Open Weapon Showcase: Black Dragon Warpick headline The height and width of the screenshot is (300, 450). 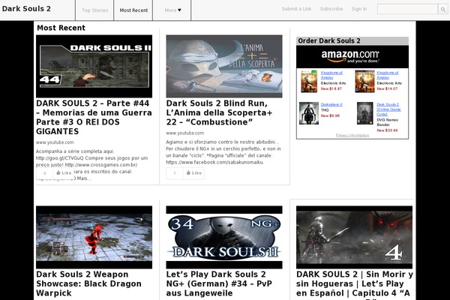(88, 283)
